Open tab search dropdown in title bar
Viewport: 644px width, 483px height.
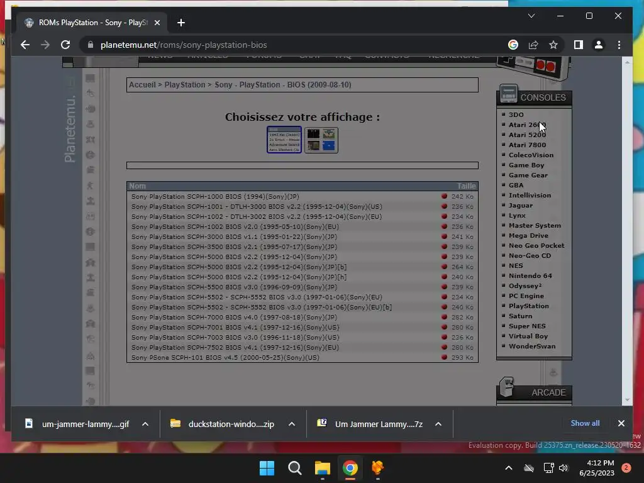531,16
